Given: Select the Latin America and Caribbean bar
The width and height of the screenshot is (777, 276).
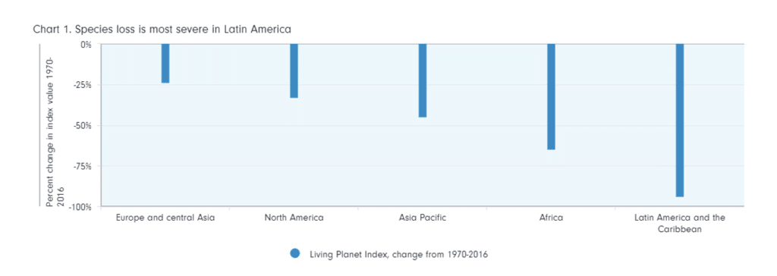Looking at the screenshot, I should tap(679, 121).
